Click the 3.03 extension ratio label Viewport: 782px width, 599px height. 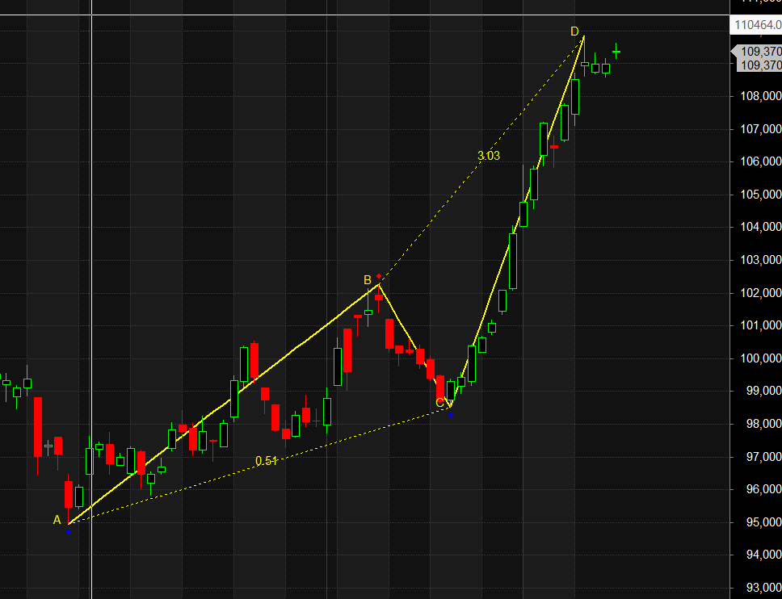click(x=489, y=156)
